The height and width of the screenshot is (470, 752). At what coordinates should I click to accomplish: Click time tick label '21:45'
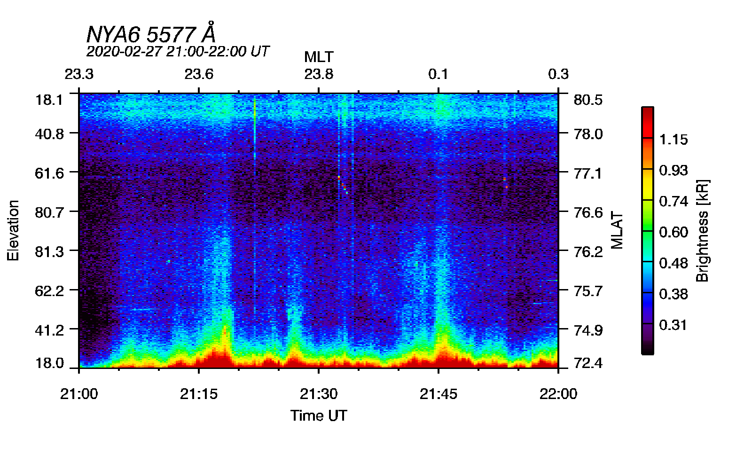pyautogui.click(x=439, y=394)
